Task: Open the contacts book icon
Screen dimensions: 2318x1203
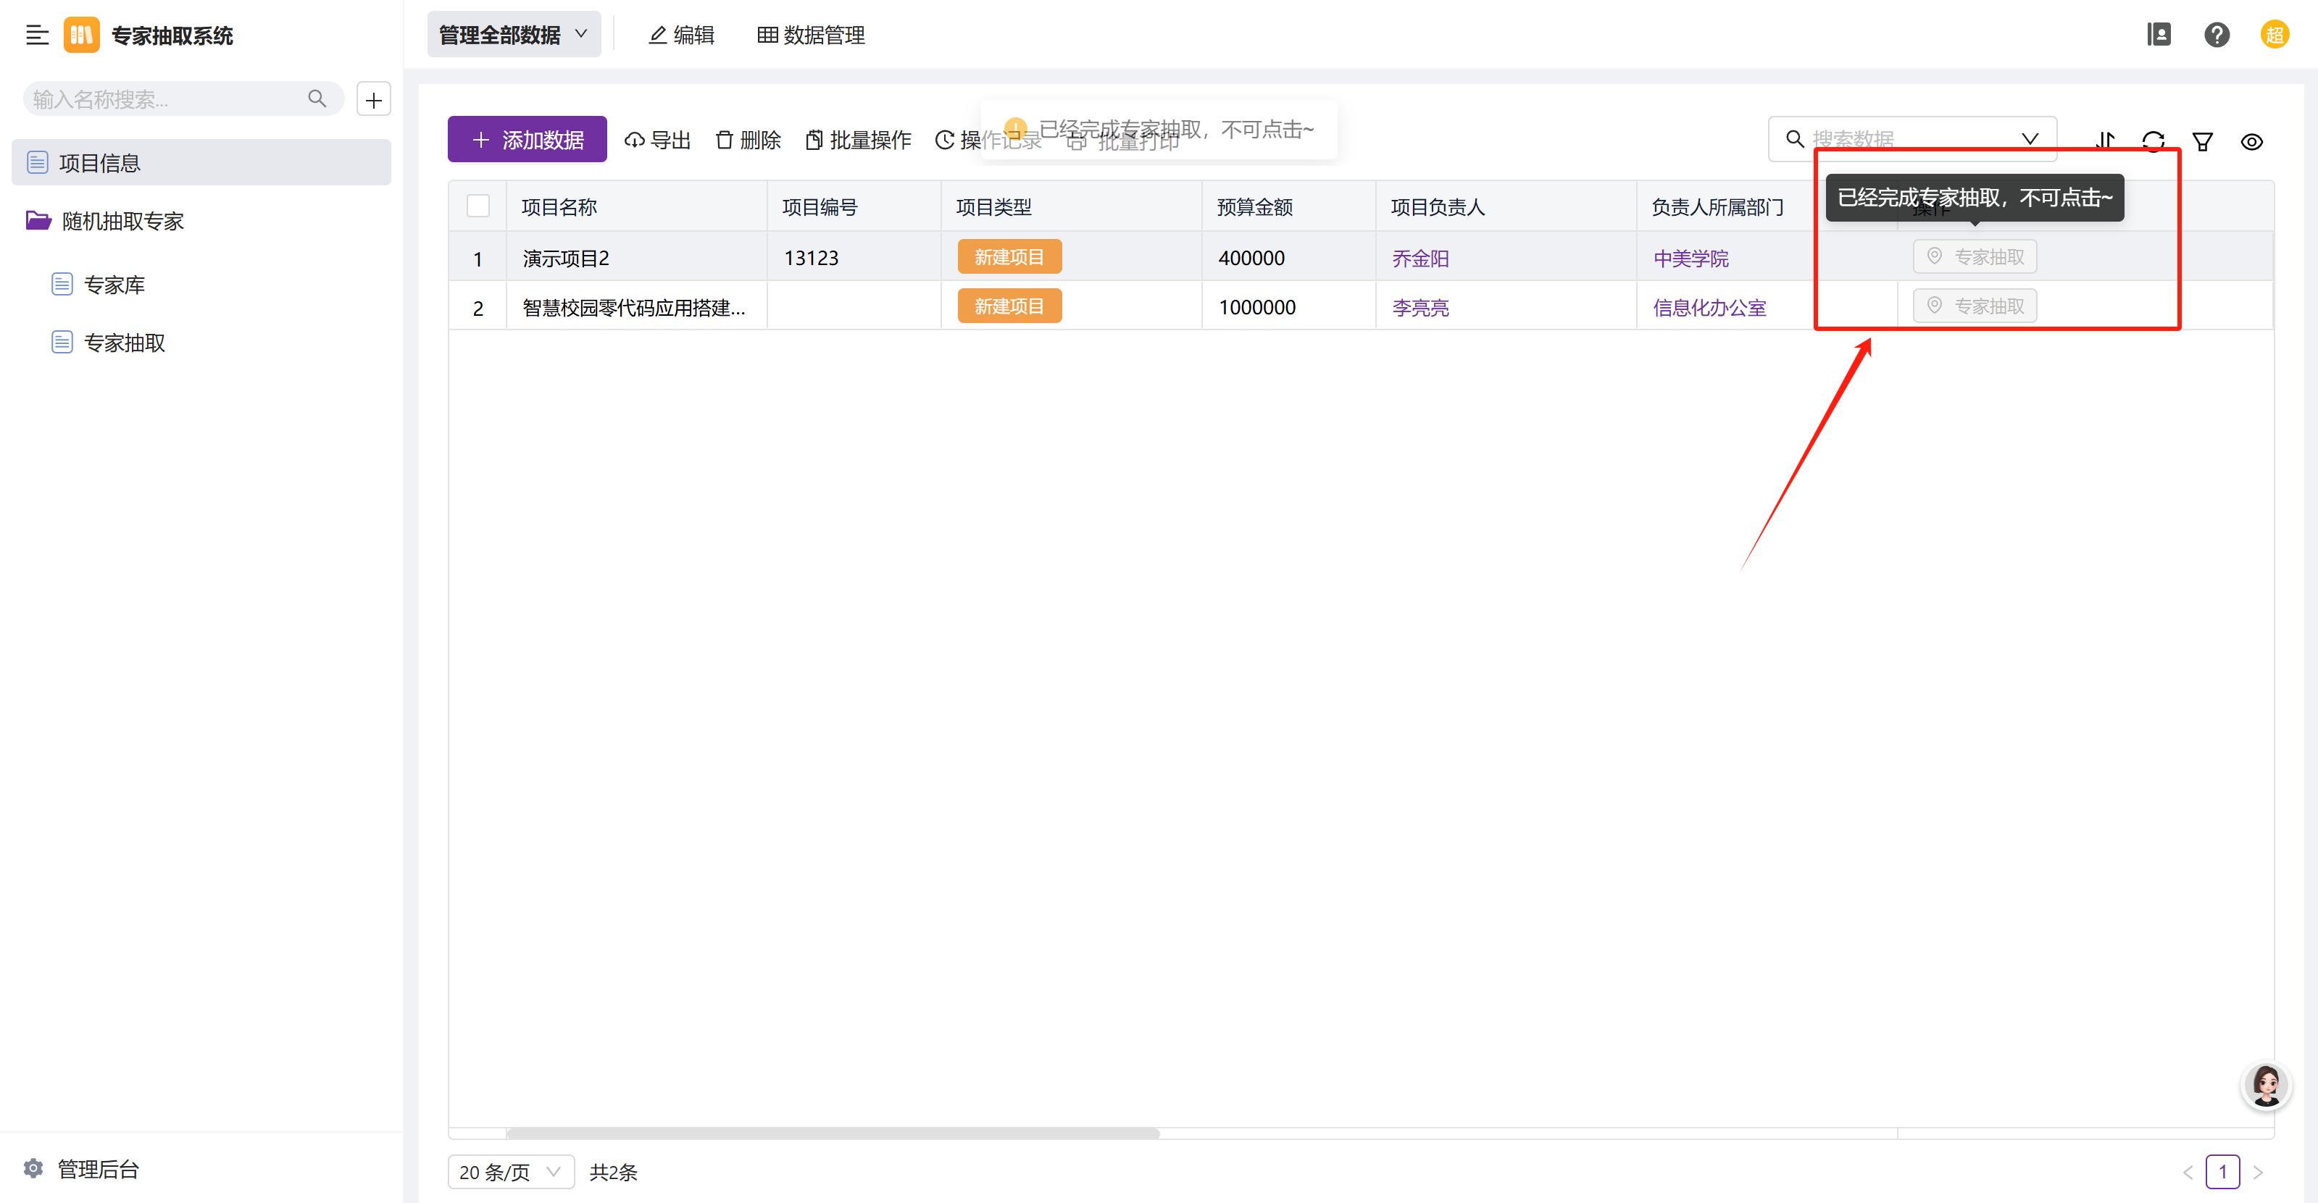Action: click(2158, 35)
